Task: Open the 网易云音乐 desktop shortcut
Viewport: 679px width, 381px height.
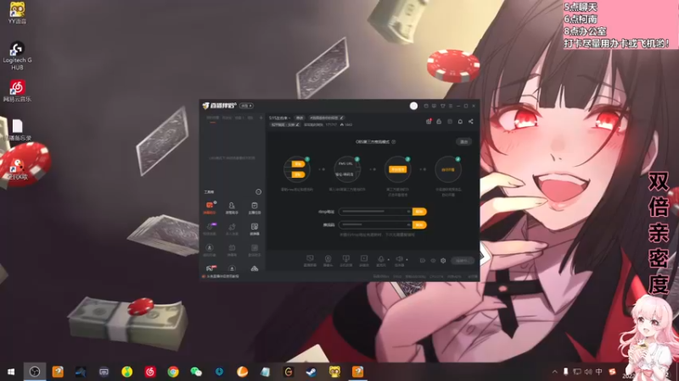Action: [17, 91]
